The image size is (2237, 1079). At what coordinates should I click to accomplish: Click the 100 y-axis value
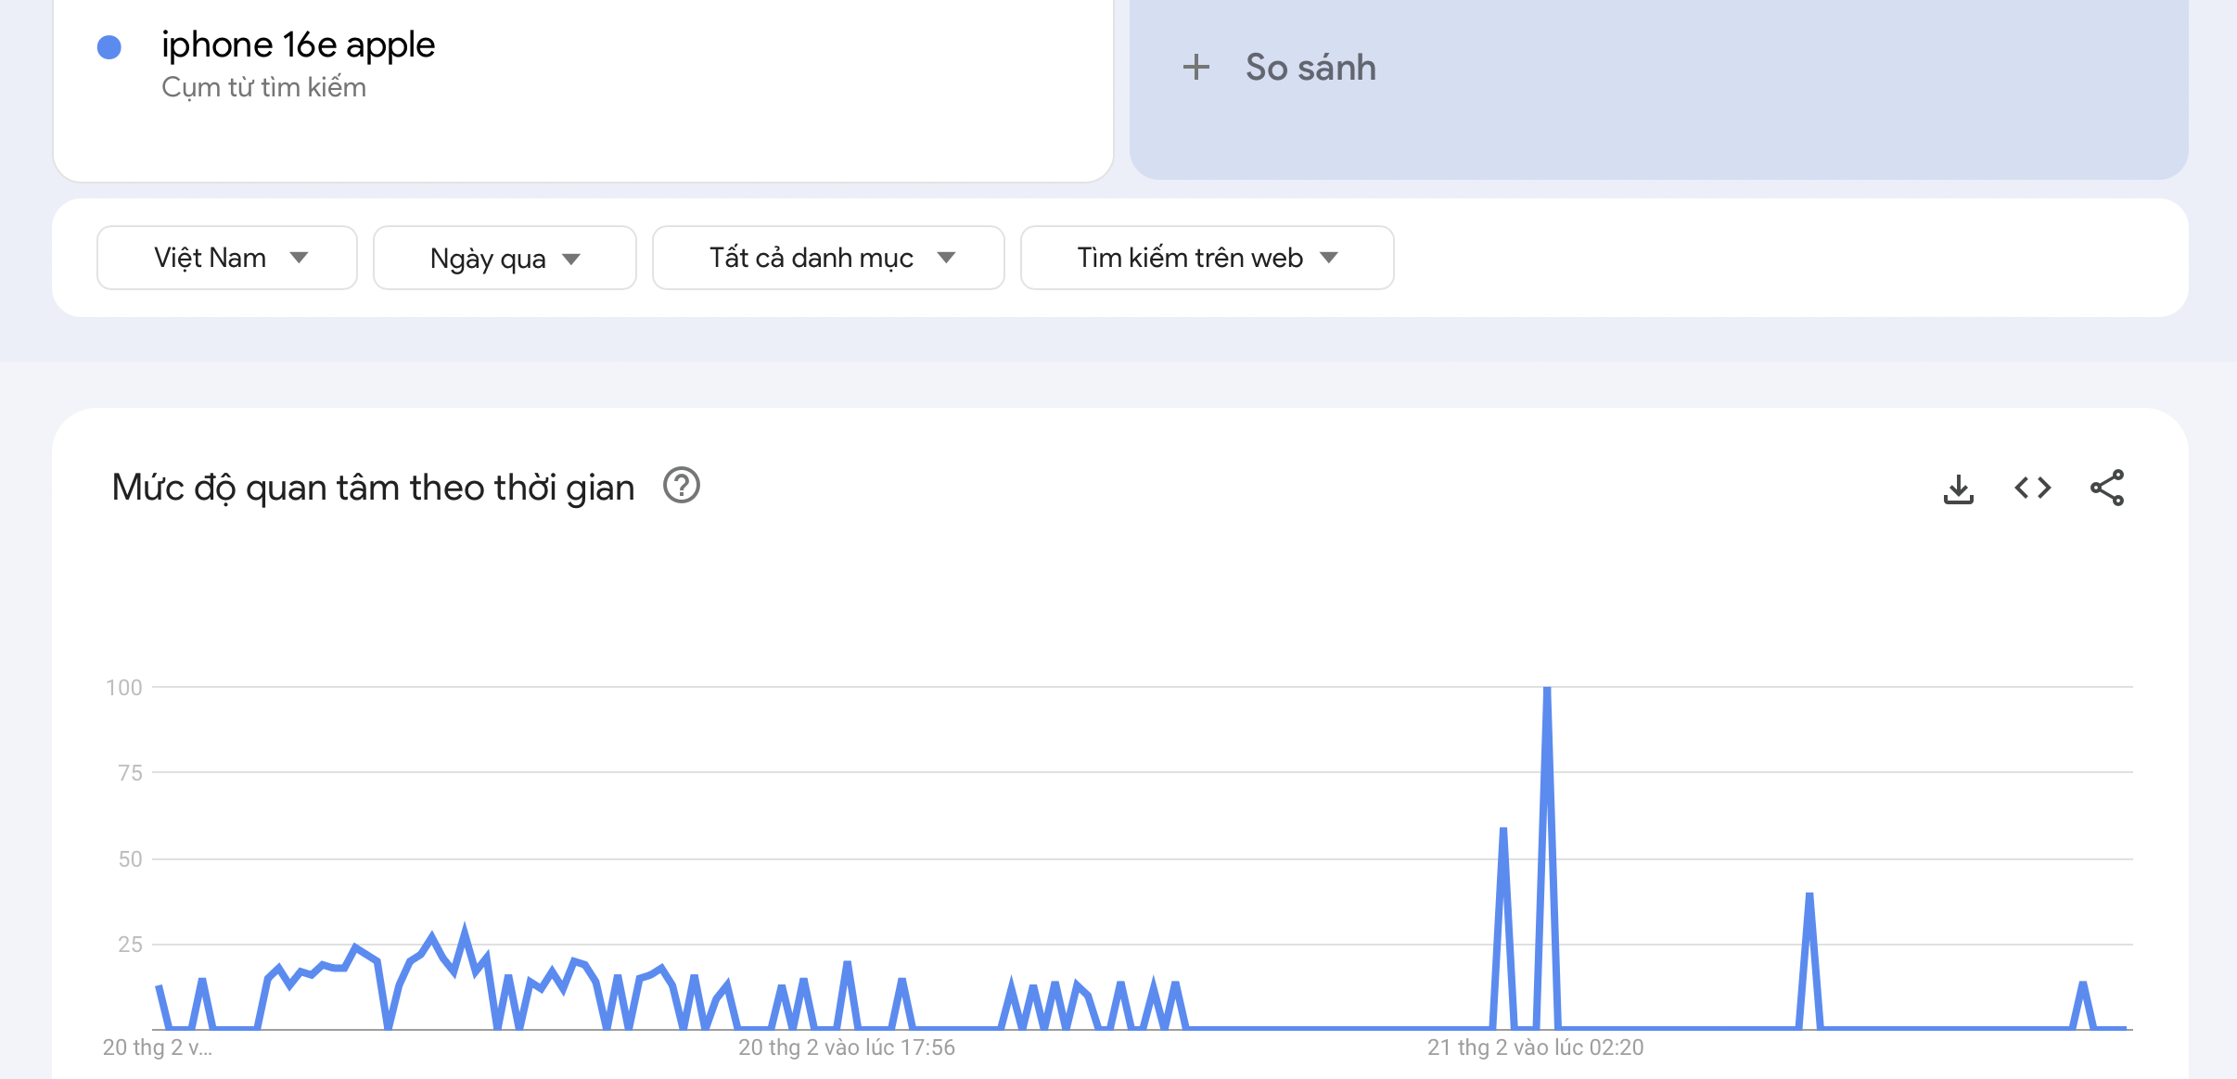(x=124, y=688)
